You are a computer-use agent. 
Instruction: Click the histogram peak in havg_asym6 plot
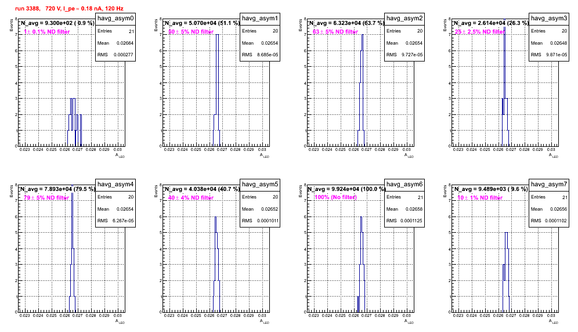coord(361,217)
